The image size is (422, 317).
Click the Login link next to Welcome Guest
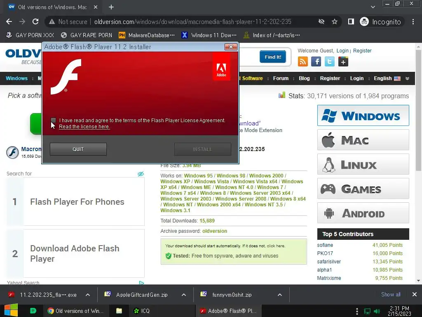click(x=342, y=51)
